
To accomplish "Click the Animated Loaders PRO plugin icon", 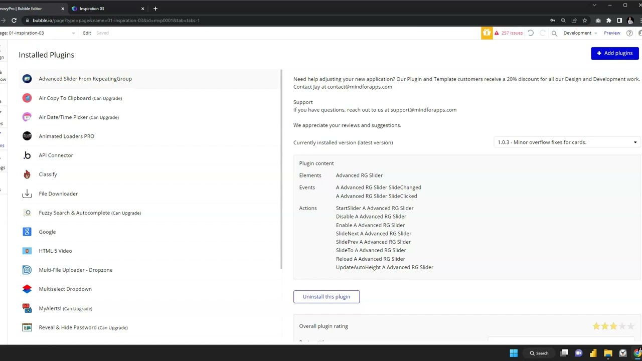I will [27, 136].
